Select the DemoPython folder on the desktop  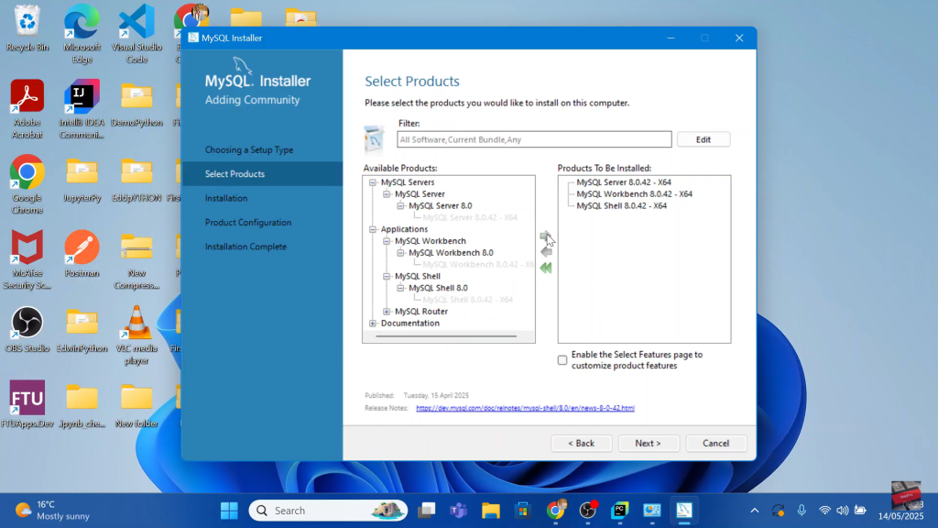coord(136,104)
